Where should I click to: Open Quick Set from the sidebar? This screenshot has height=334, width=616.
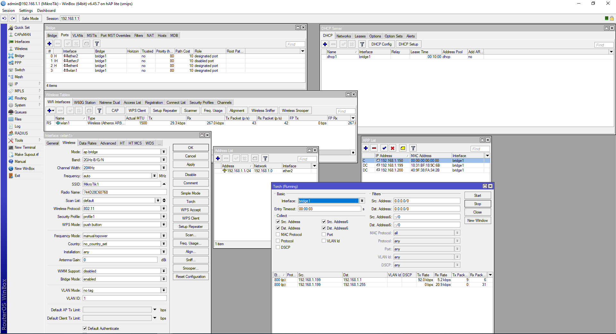pos(22,28)
